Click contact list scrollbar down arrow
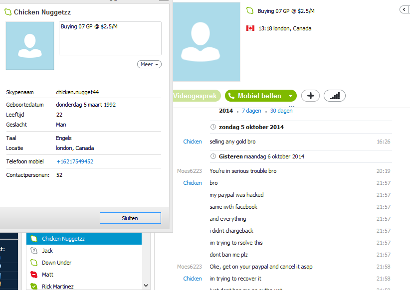410x290 pixels. point(146,286)
